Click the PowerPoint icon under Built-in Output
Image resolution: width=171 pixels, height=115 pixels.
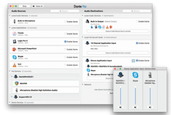coord(111,27)
